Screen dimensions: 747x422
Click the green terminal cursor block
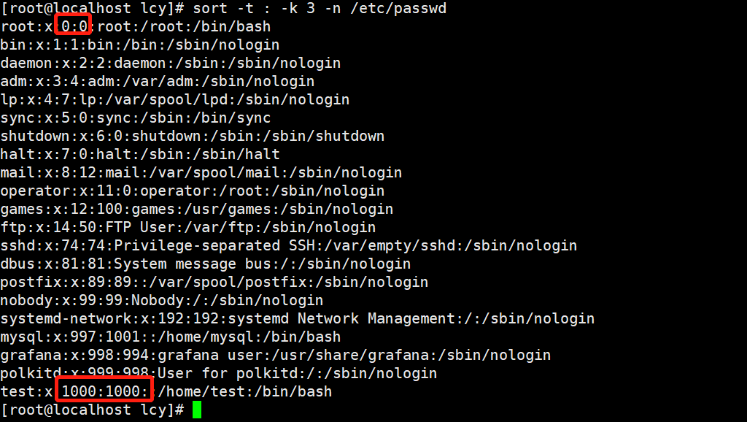(196, 410)
